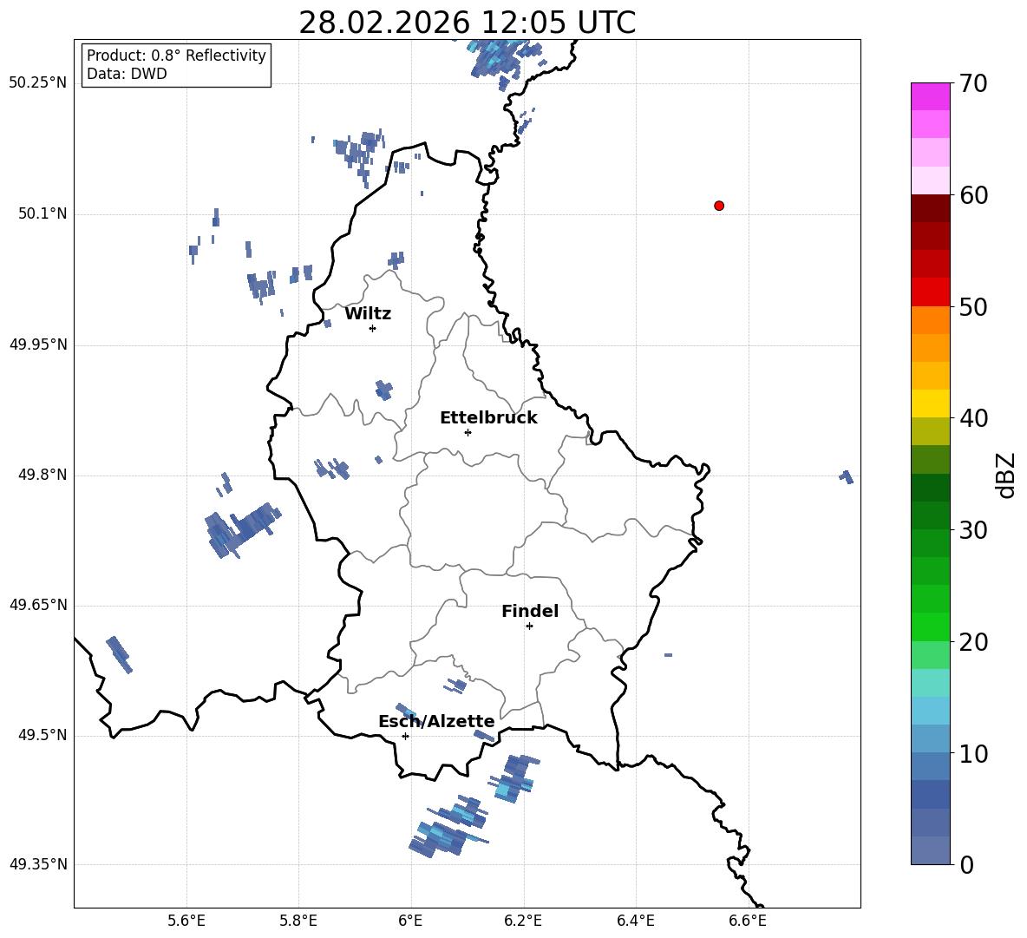Click the 49.8°N latitude label
Screen dimensions: 1027x938
tap(43, 475)
